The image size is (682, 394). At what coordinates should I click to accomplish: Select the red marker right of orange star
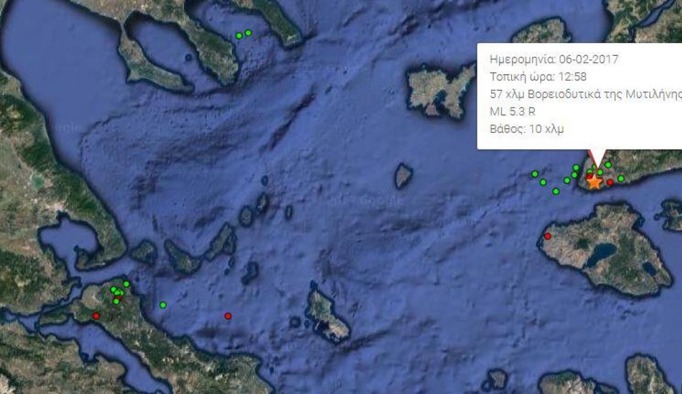[610, 182]
